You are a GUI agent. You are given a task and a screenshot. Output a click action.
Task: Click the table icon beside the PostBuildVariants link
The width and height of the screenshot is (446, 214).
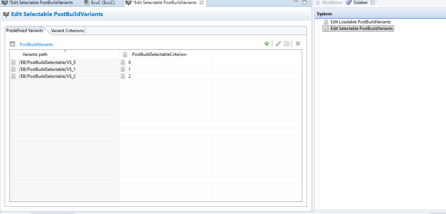[x=12, y=44]
